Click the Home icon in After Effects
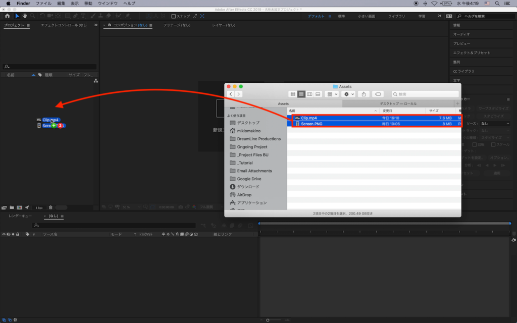This screenshot has width=517, height=323. point(7,16)
